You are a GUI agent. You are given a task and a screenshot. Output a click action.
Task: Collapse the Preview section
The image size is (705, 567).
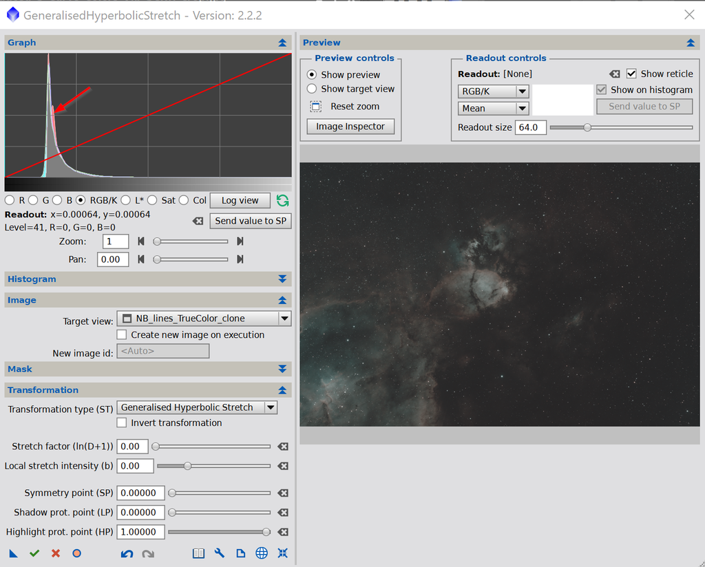[x=691, y=43]
